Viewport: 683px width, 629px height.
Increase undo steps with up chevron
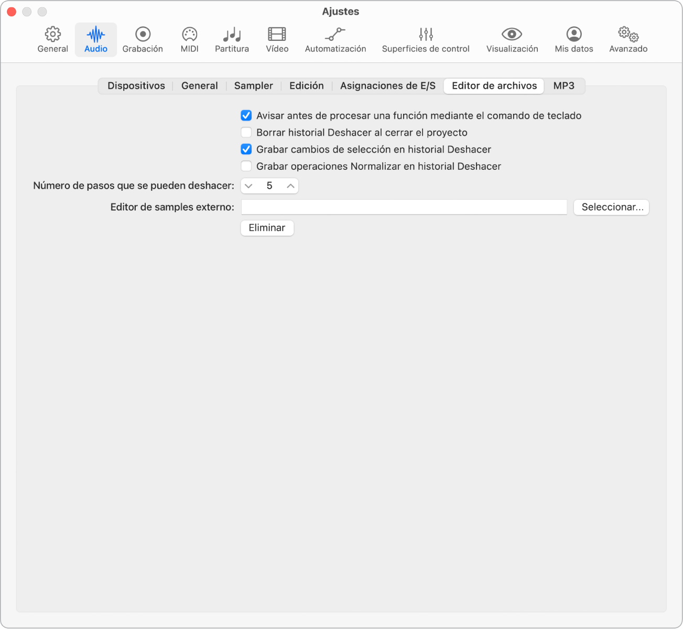coord(290,186)
